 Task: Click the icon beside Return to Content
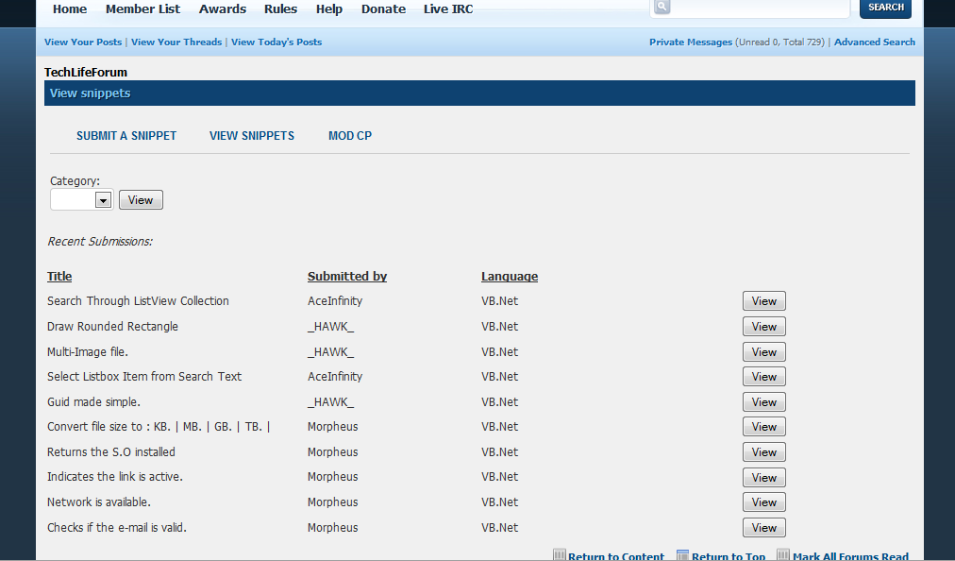point(559,555)
